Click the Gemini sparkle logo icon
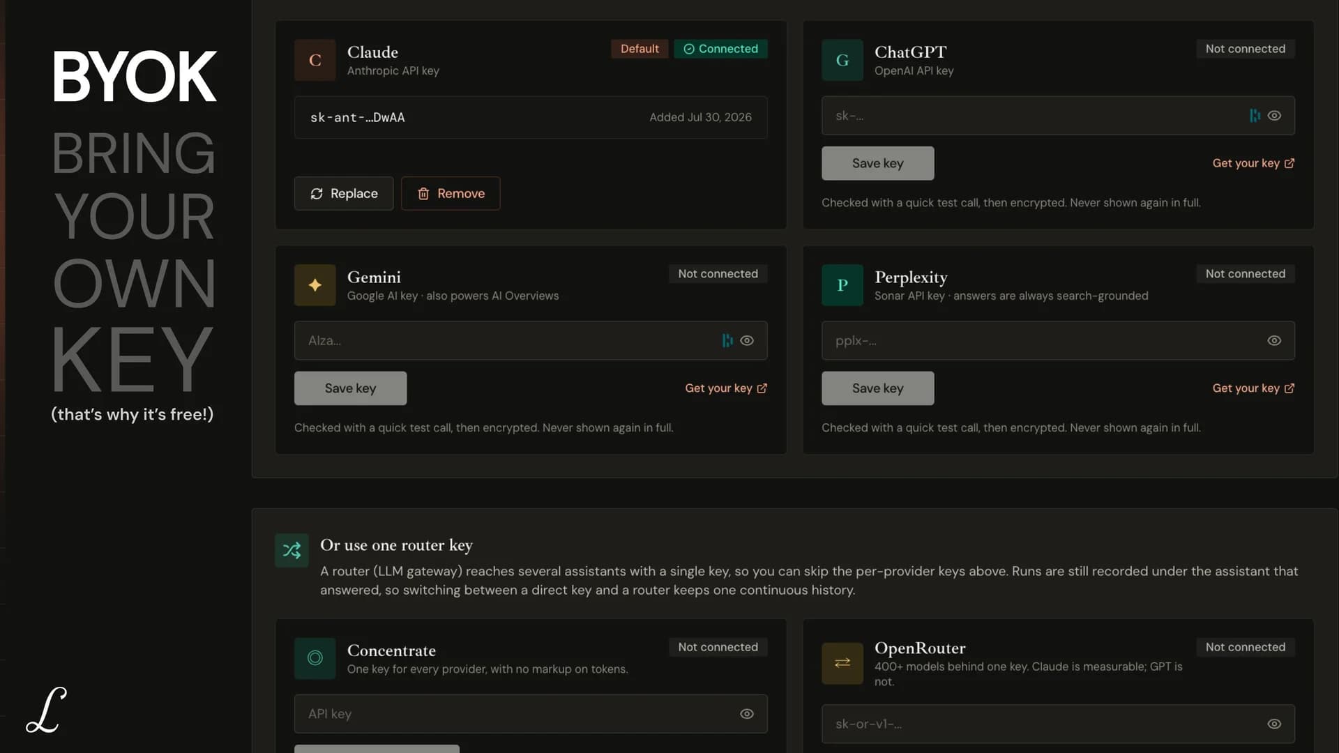 (315, 285)
